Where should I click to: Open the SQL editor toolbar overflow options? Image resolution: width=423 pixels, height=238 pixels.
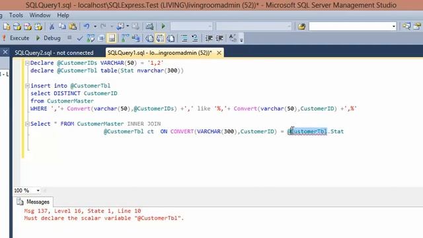[241, 40]
